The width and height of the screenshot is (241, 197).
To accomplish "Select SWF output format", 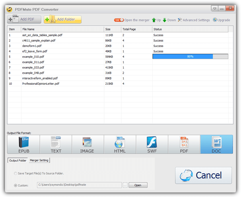I will click(152, 144).
